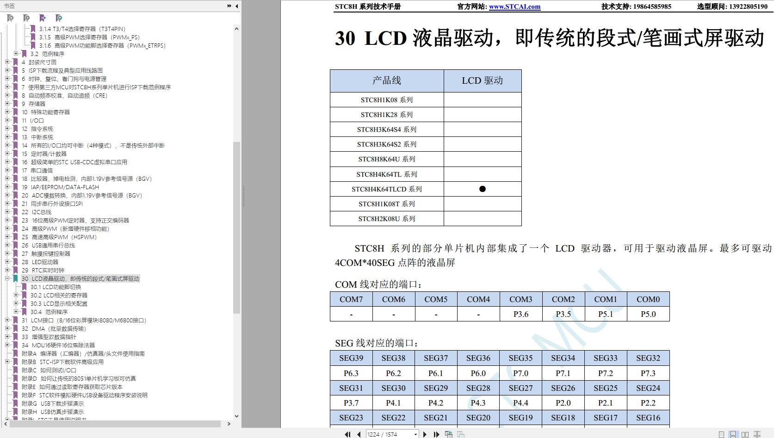This screenshot has height=438, width=774.
Task: Click the 书签 panel title
Action: coord(9,6)
